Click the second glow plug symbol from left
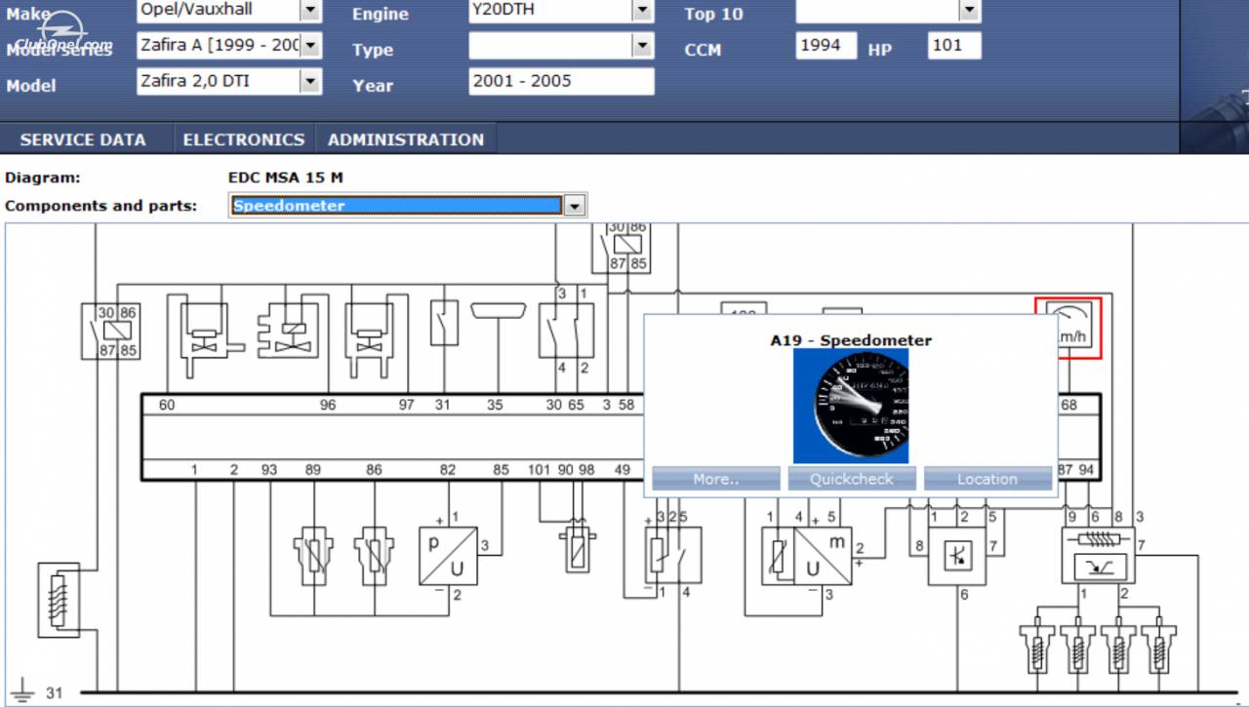This screenshot has width=1249, height=707. pos(1077,644)
